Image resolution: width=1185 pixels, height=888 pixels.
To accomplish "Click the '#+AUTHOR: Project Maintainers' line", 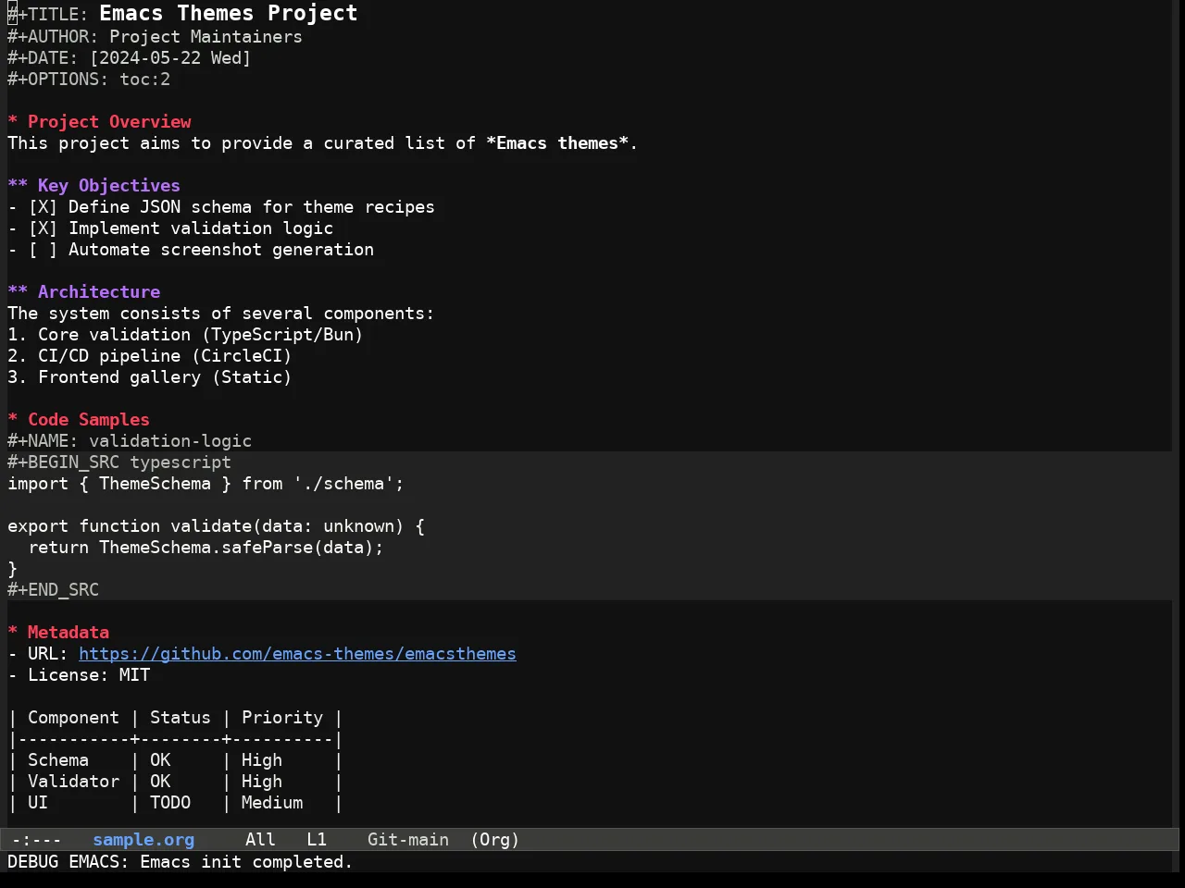I will pyautogui.click(x=155, y=37).
